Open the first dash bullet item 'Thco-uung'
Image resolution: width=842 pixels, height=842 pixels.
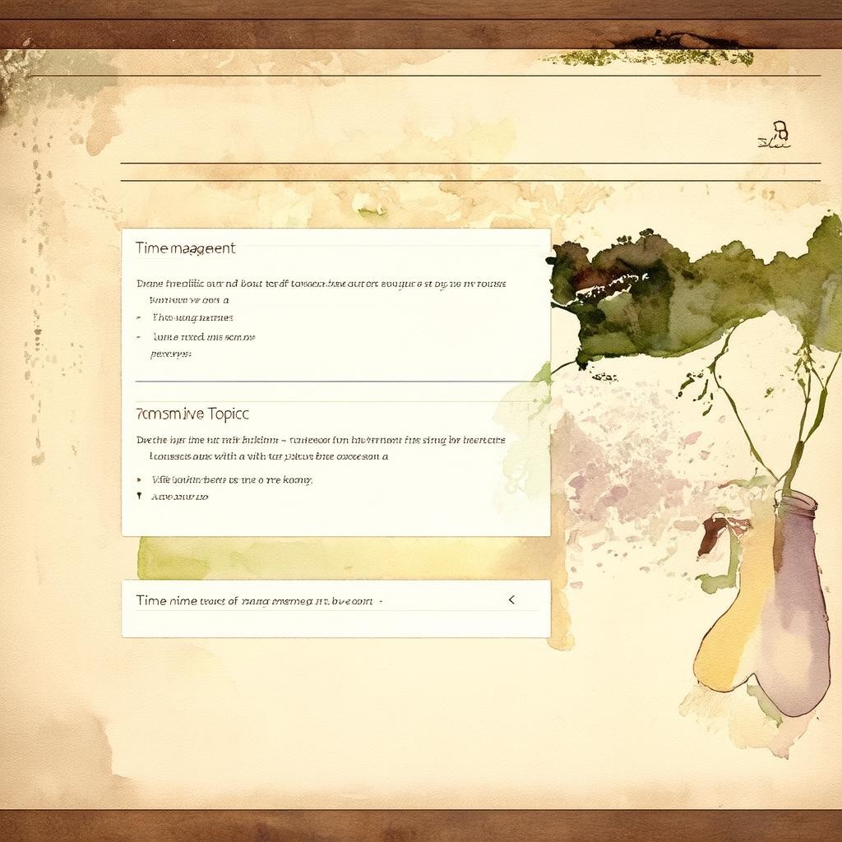click(x=192, y=317)
